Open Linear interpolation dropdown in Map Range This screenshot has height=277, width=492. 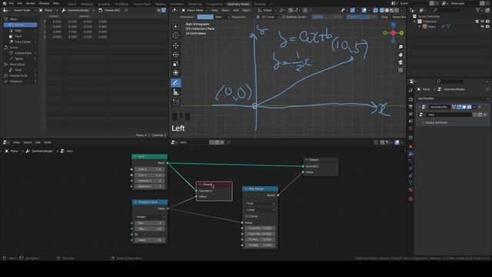260,210
